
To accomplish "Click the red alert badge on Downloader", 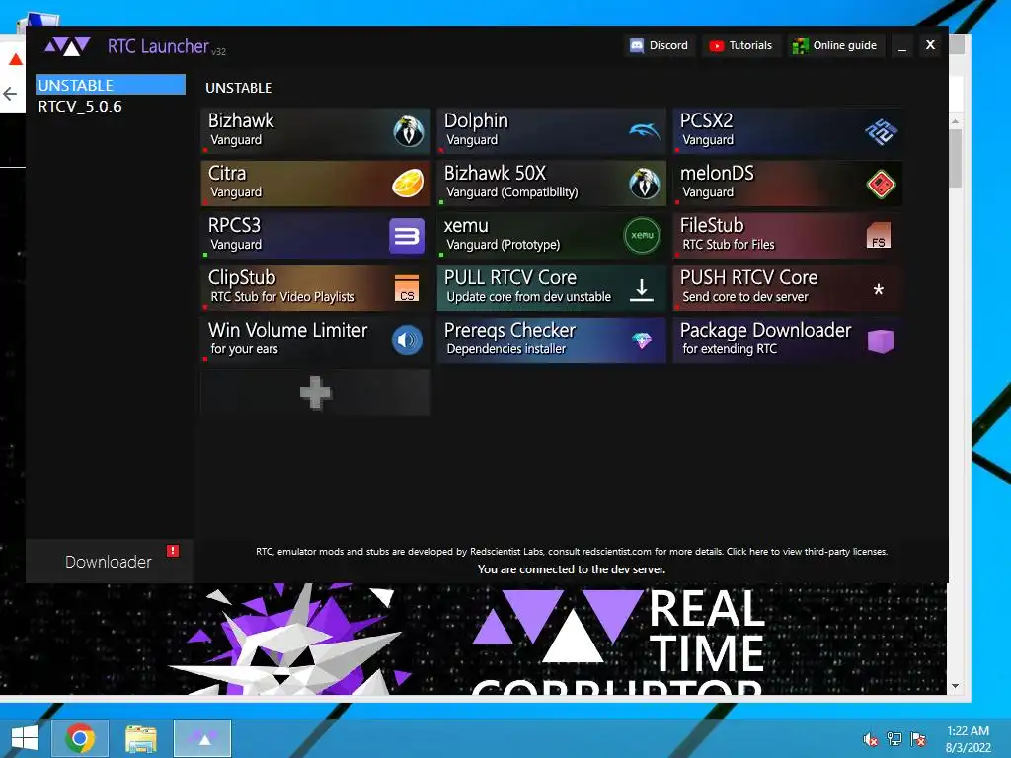I will (173, 551).
